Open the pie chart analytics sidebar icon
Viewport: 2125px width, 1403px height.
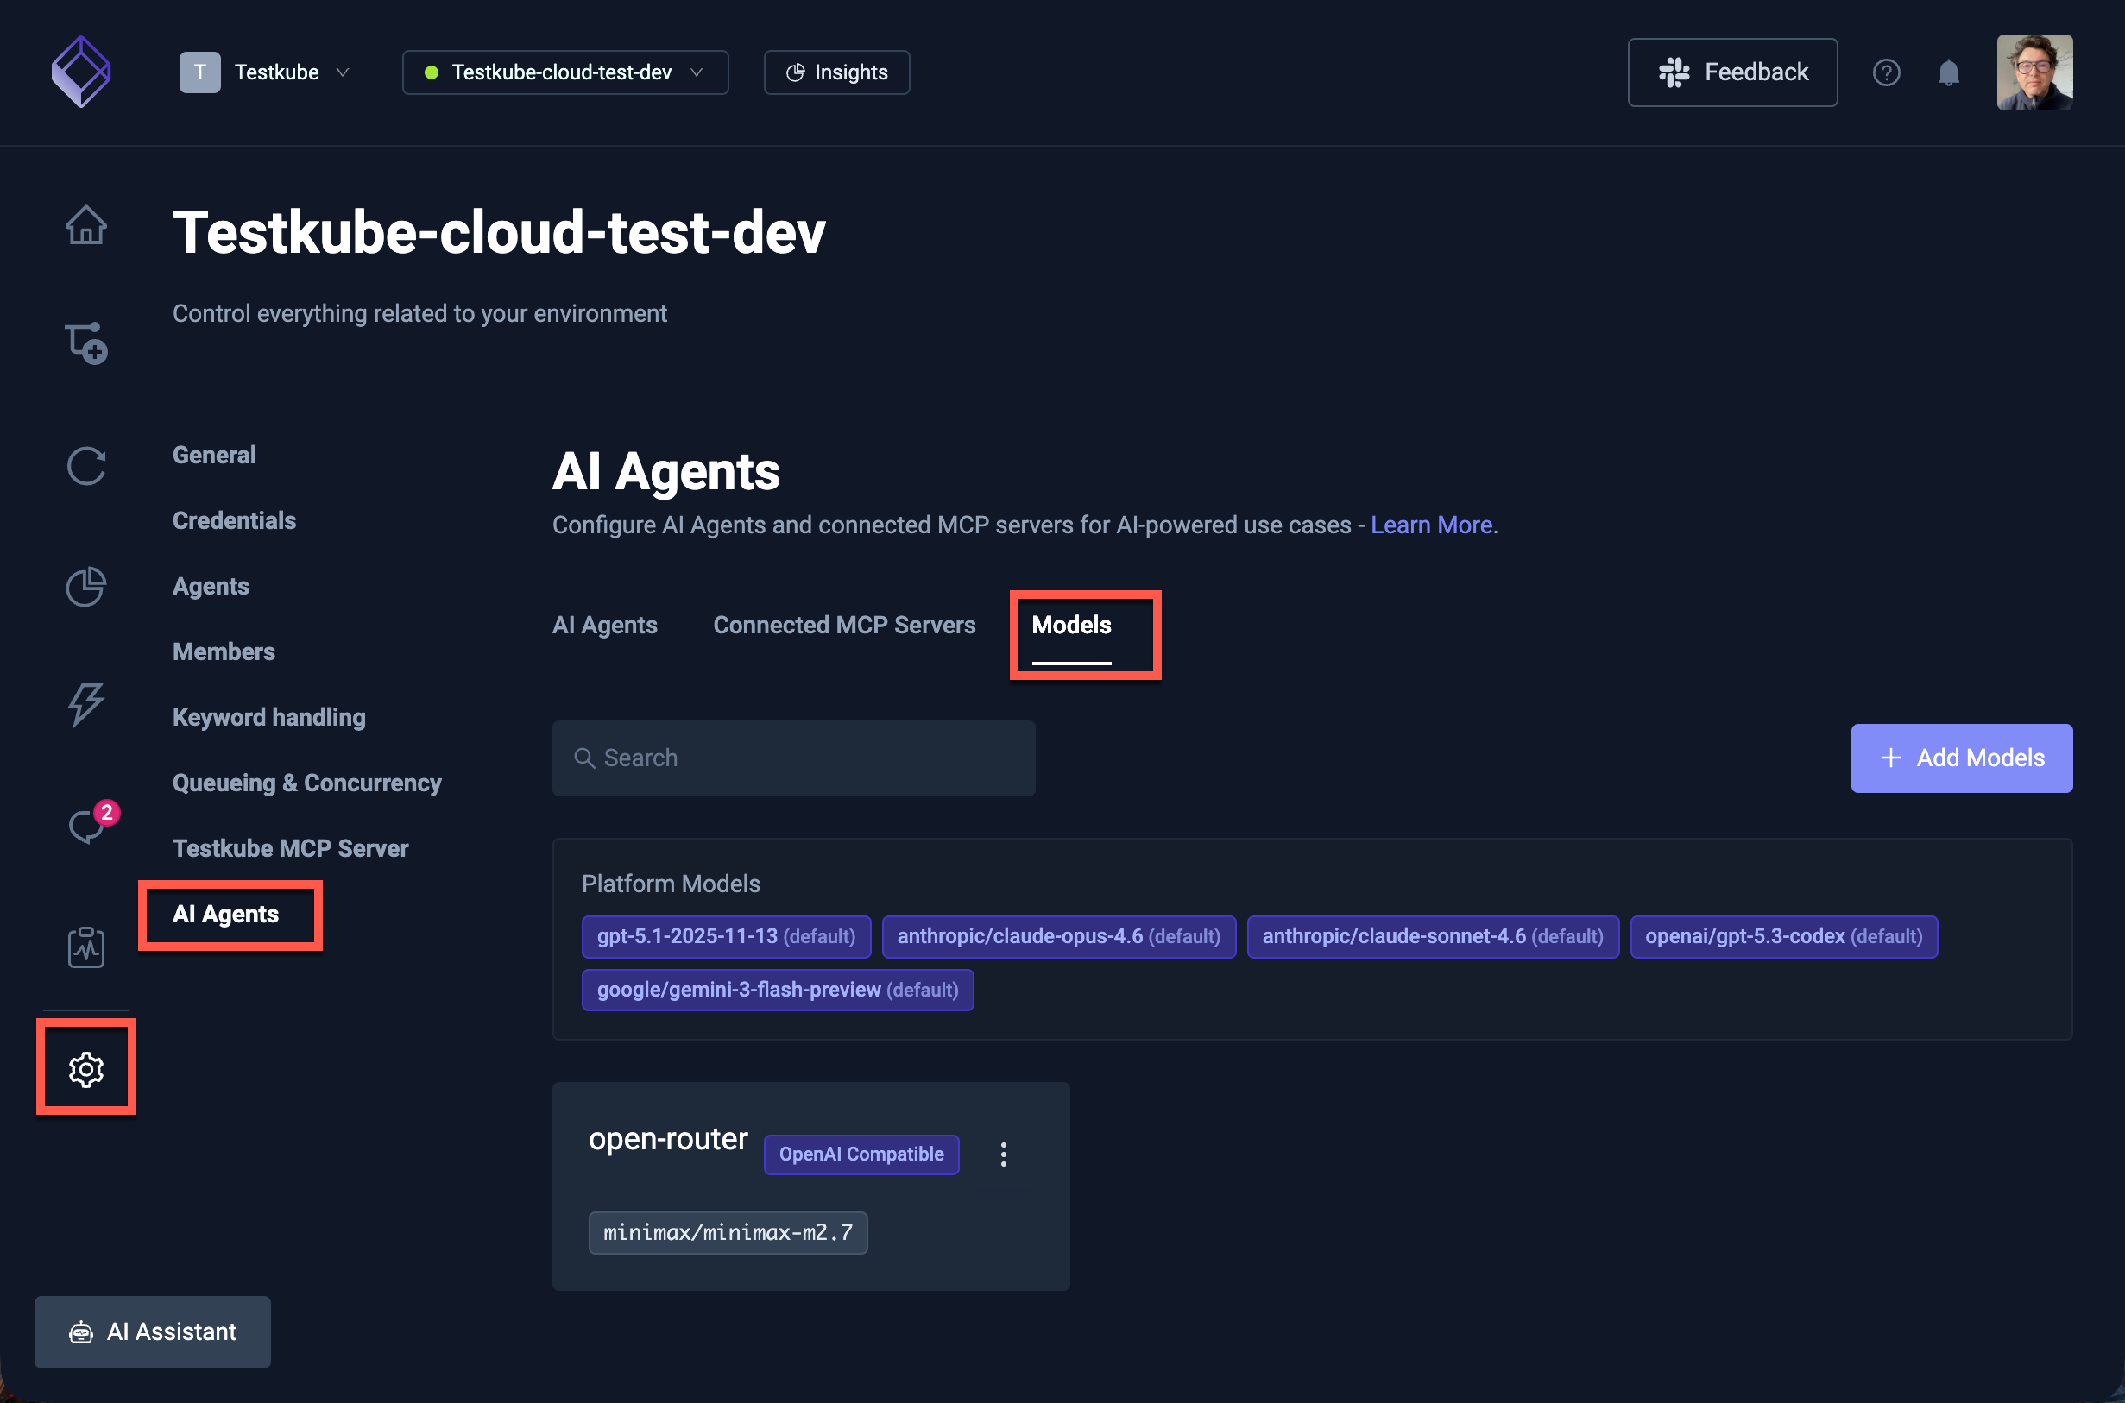click(x=86, y=587)
